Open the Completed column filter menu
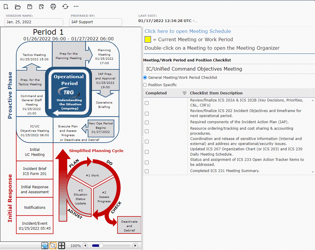 [185, 93]
